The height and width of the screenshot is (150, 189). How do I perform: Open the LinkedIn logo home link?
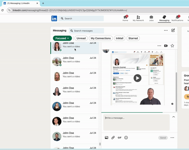[54, 19]
